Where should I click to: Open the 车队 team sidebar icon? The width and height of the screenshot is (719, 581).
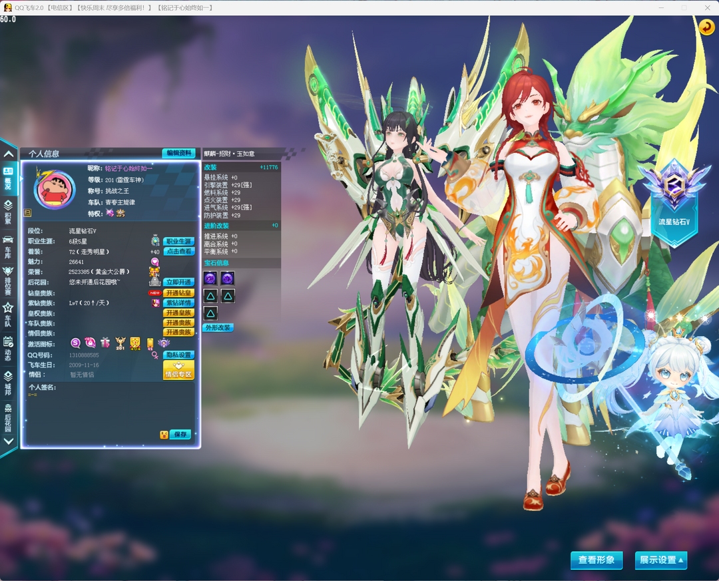click(x=8, y=312)
